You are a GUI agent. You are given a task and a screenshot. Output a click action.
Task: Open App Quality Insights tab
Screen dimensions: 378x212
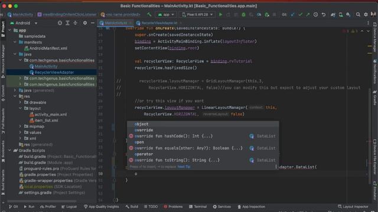click(101, 207)
